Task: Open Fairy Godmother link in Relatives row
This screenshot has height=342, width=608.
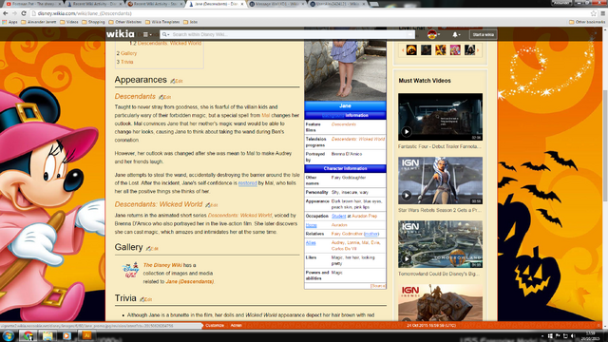Action: (x=347, y=234)
